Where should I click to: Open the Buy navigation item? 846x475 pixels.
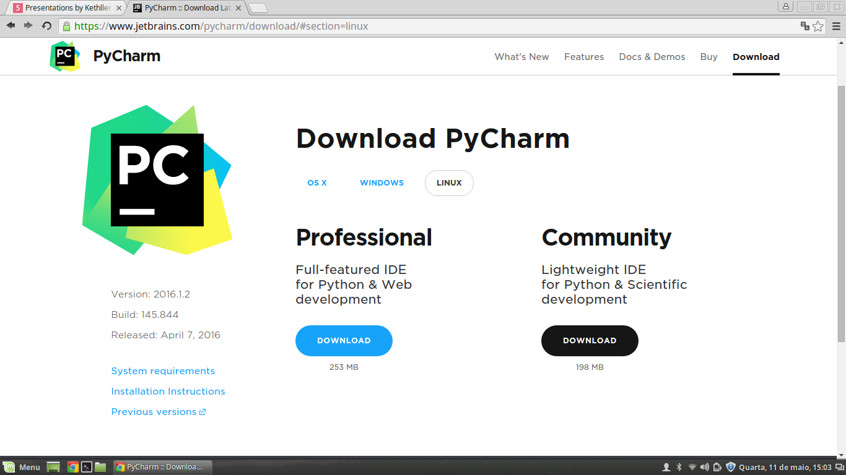pos(709,57)
